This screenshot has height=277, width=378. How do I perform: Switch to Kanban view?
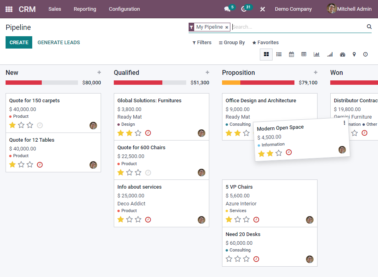click(x=266, y=54)
